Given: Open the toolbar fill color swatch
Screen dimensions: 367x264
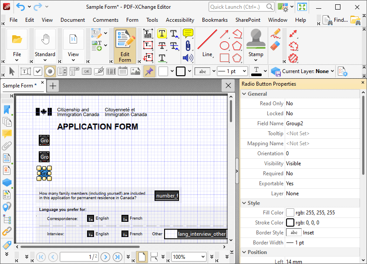Looking at the screenshot, I should (x=163, y=71).
